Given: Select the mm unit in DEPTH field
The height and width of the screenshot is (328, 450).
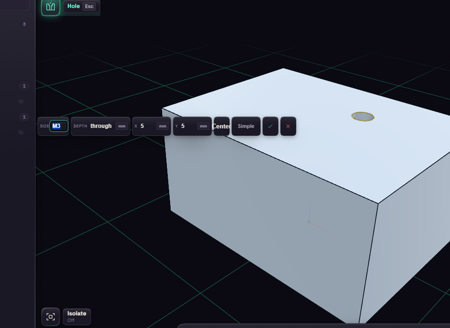Looking at the screenshot, I should click(122, 126).
